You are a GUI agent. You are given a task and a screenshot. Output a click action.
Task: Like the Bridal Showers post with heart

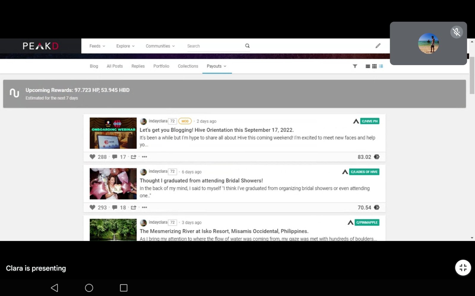click(x=92, y=207)
